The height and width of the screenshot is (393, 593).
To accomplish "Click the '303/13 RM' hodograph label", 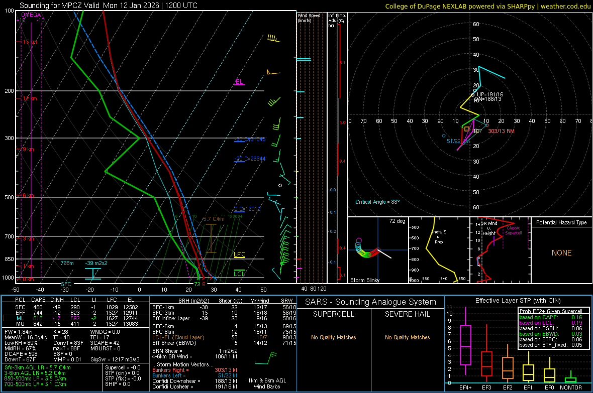I will 501,131.
